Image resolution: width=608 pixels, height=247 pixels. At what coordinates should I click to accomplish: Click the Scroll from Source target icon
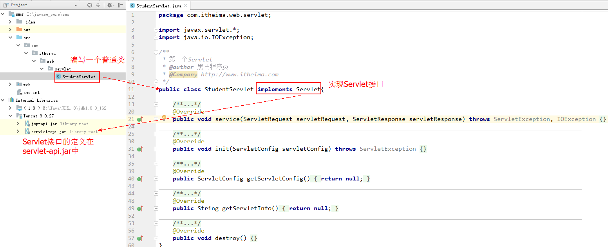pos(90,5)
